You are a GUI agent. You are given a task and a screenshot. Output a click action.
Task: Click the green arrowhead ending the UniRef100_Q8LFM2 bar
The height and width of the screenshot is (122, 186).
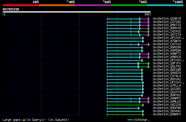(149, 67)
